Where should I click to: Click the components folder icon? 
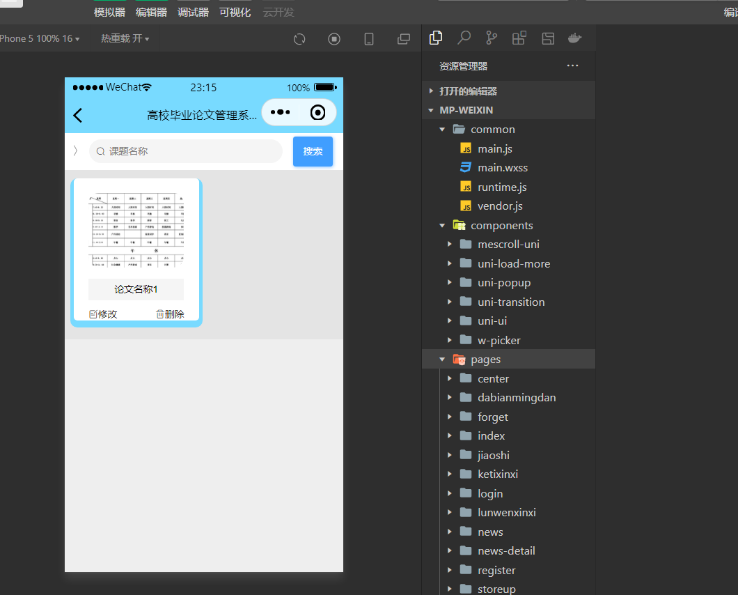[x=459, y=225]
